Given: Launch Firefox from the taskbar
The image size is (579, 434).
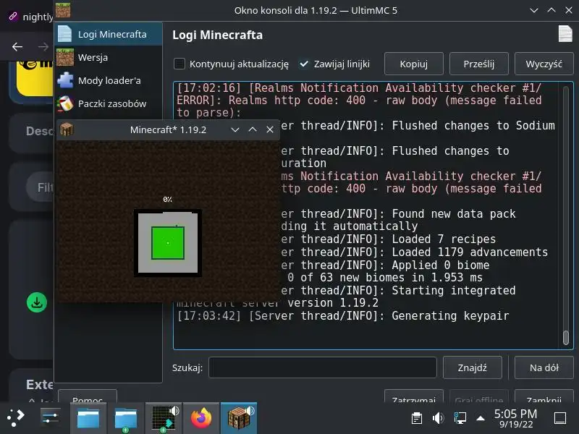Looking at the screenshot, I should (x=201, y=418).
